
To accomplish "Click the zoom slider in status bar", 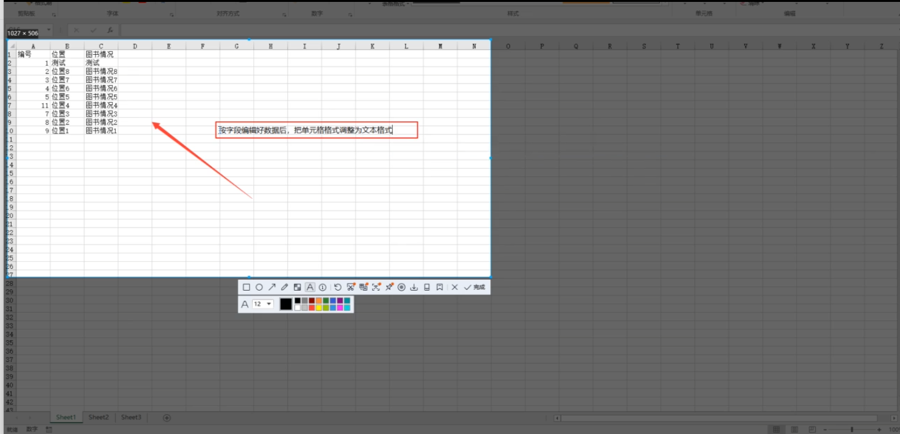I will [x=852, y=430].
